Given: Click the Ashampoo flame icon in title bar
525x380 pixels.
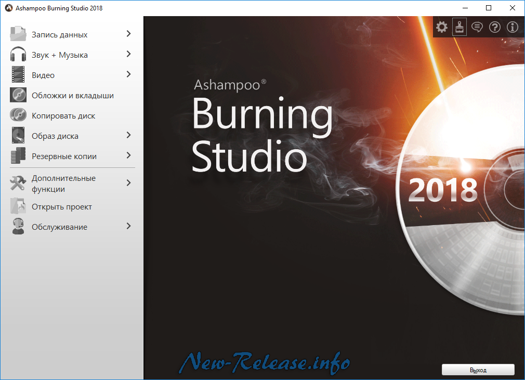Looking at the screenshot, I should pos(9,8).
